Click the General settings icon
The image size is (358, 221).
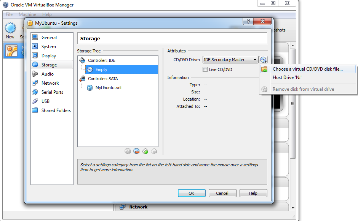click(35, 37)
